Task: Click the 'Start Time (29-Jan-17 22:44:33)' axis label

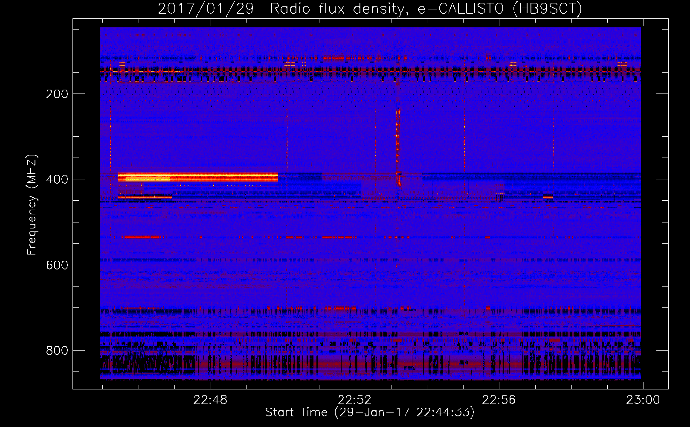Action: coord(370,412)
